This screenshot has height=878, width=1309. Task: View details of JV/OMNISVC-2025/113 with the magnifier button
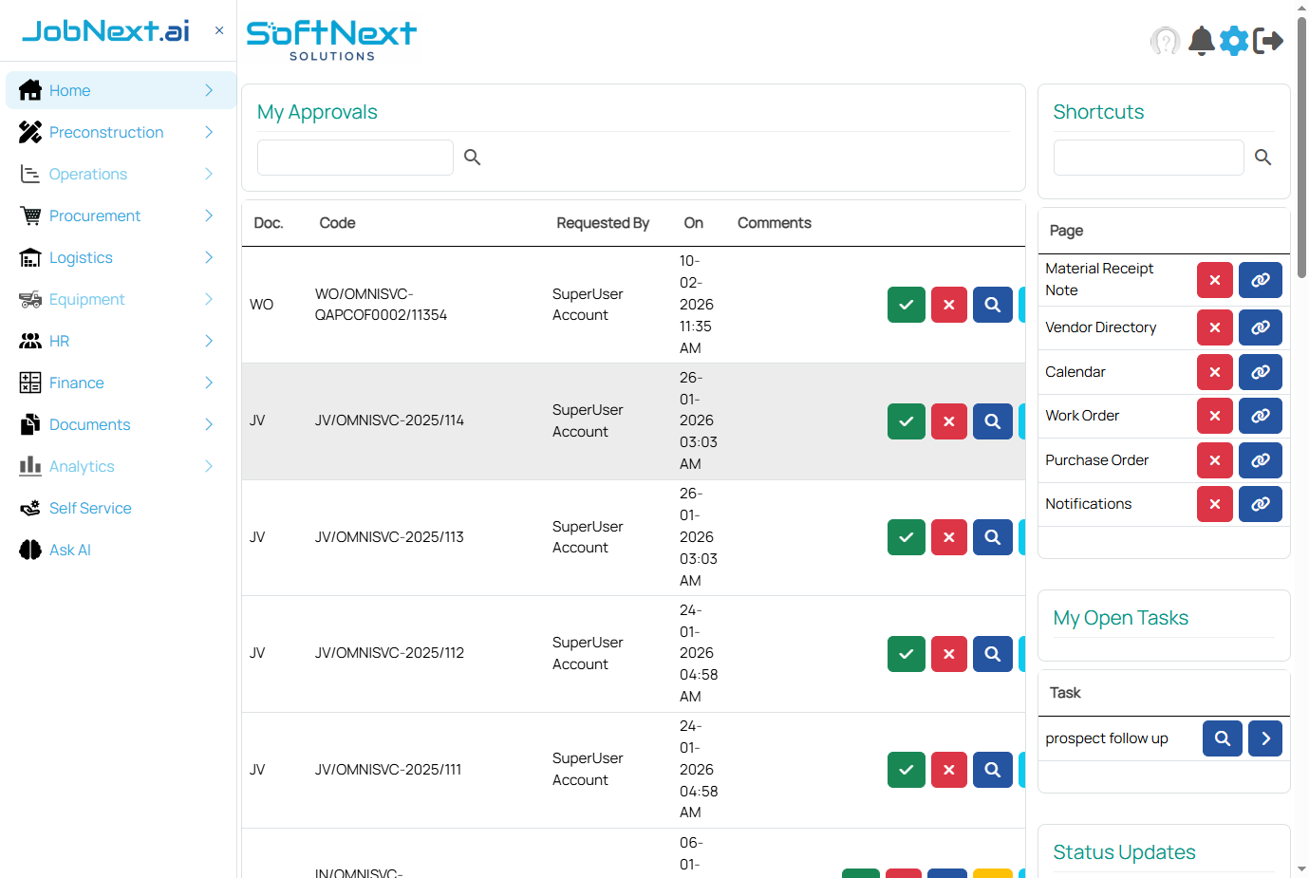[992, 537]
